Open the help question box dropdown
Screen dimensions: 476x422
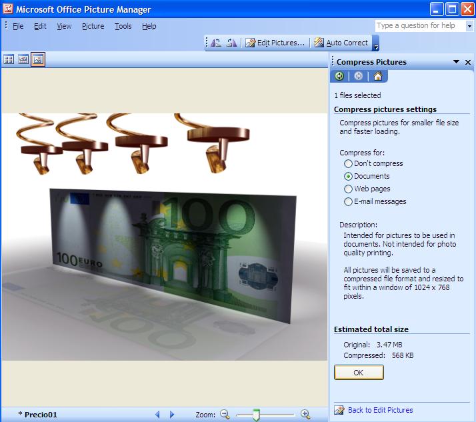pos(469,26)
